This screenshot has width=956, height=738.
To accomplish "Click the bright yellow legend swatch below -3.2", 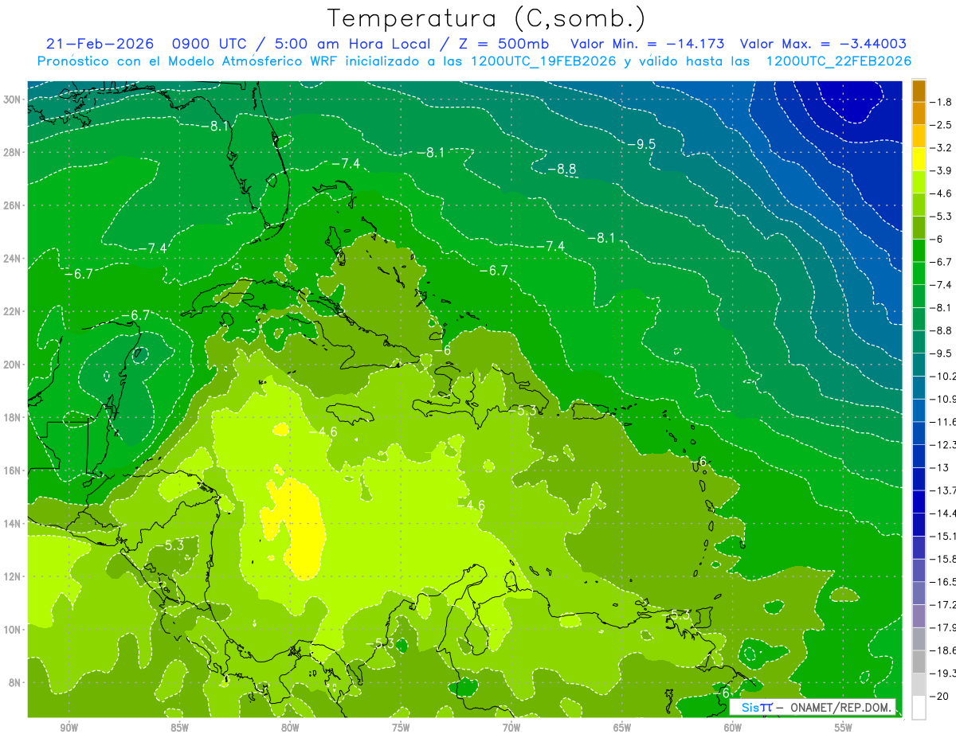I will click(x=919, y=159).
